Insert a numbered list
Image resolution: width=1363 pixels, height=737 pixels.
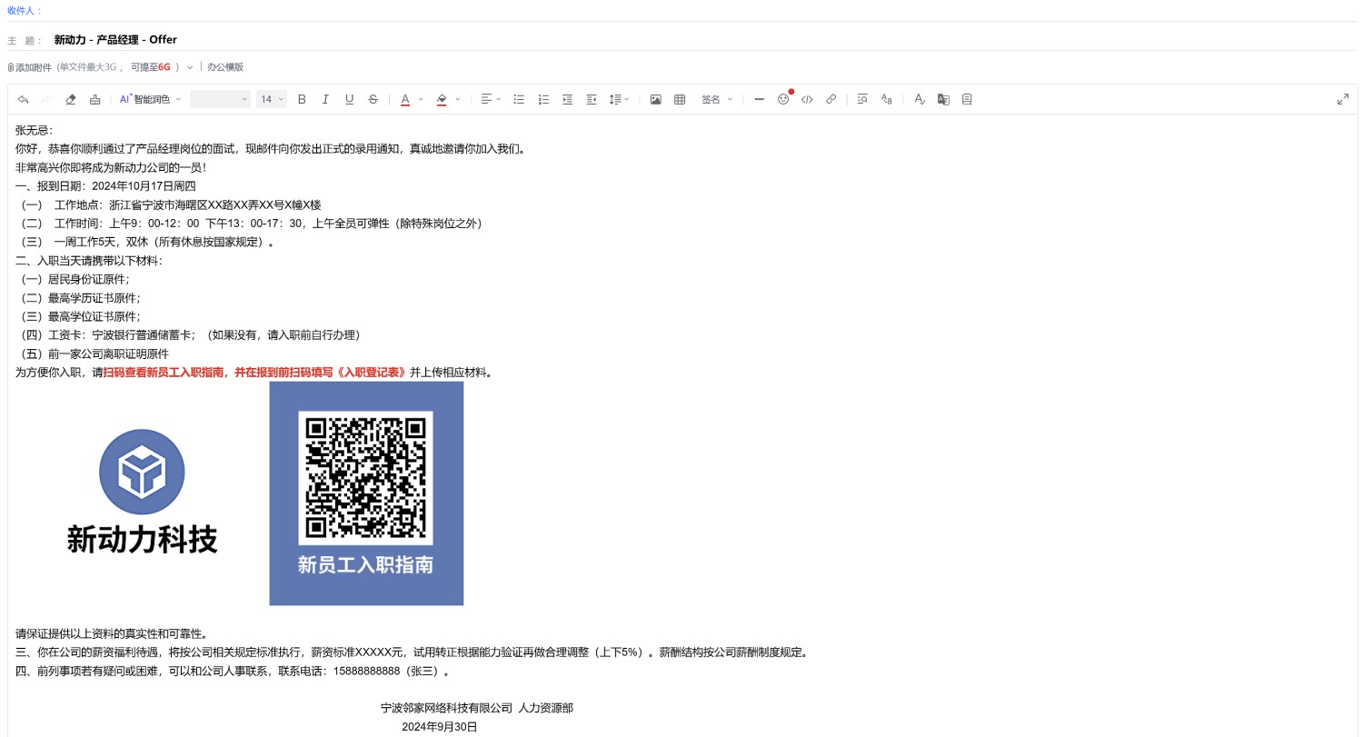click(543, 99)
